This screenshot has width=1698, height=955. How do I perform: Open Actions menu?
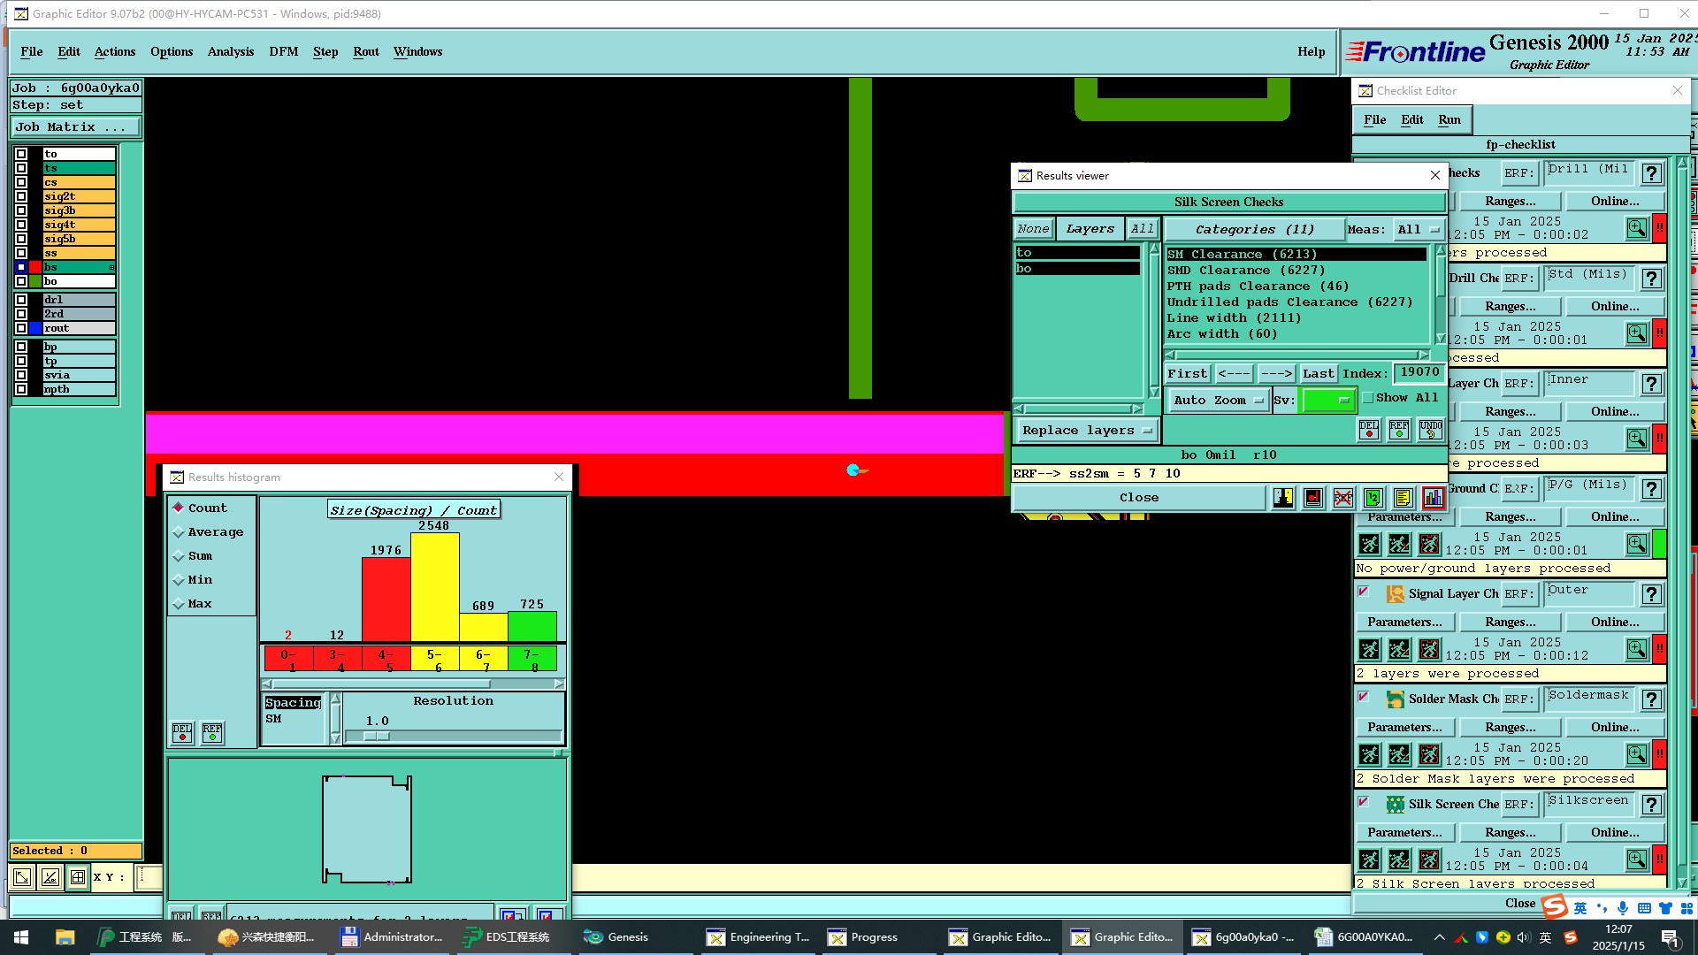tap(115, 51)
